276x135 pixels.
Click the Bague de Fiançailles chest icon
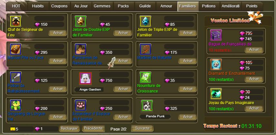coord(216,35)
